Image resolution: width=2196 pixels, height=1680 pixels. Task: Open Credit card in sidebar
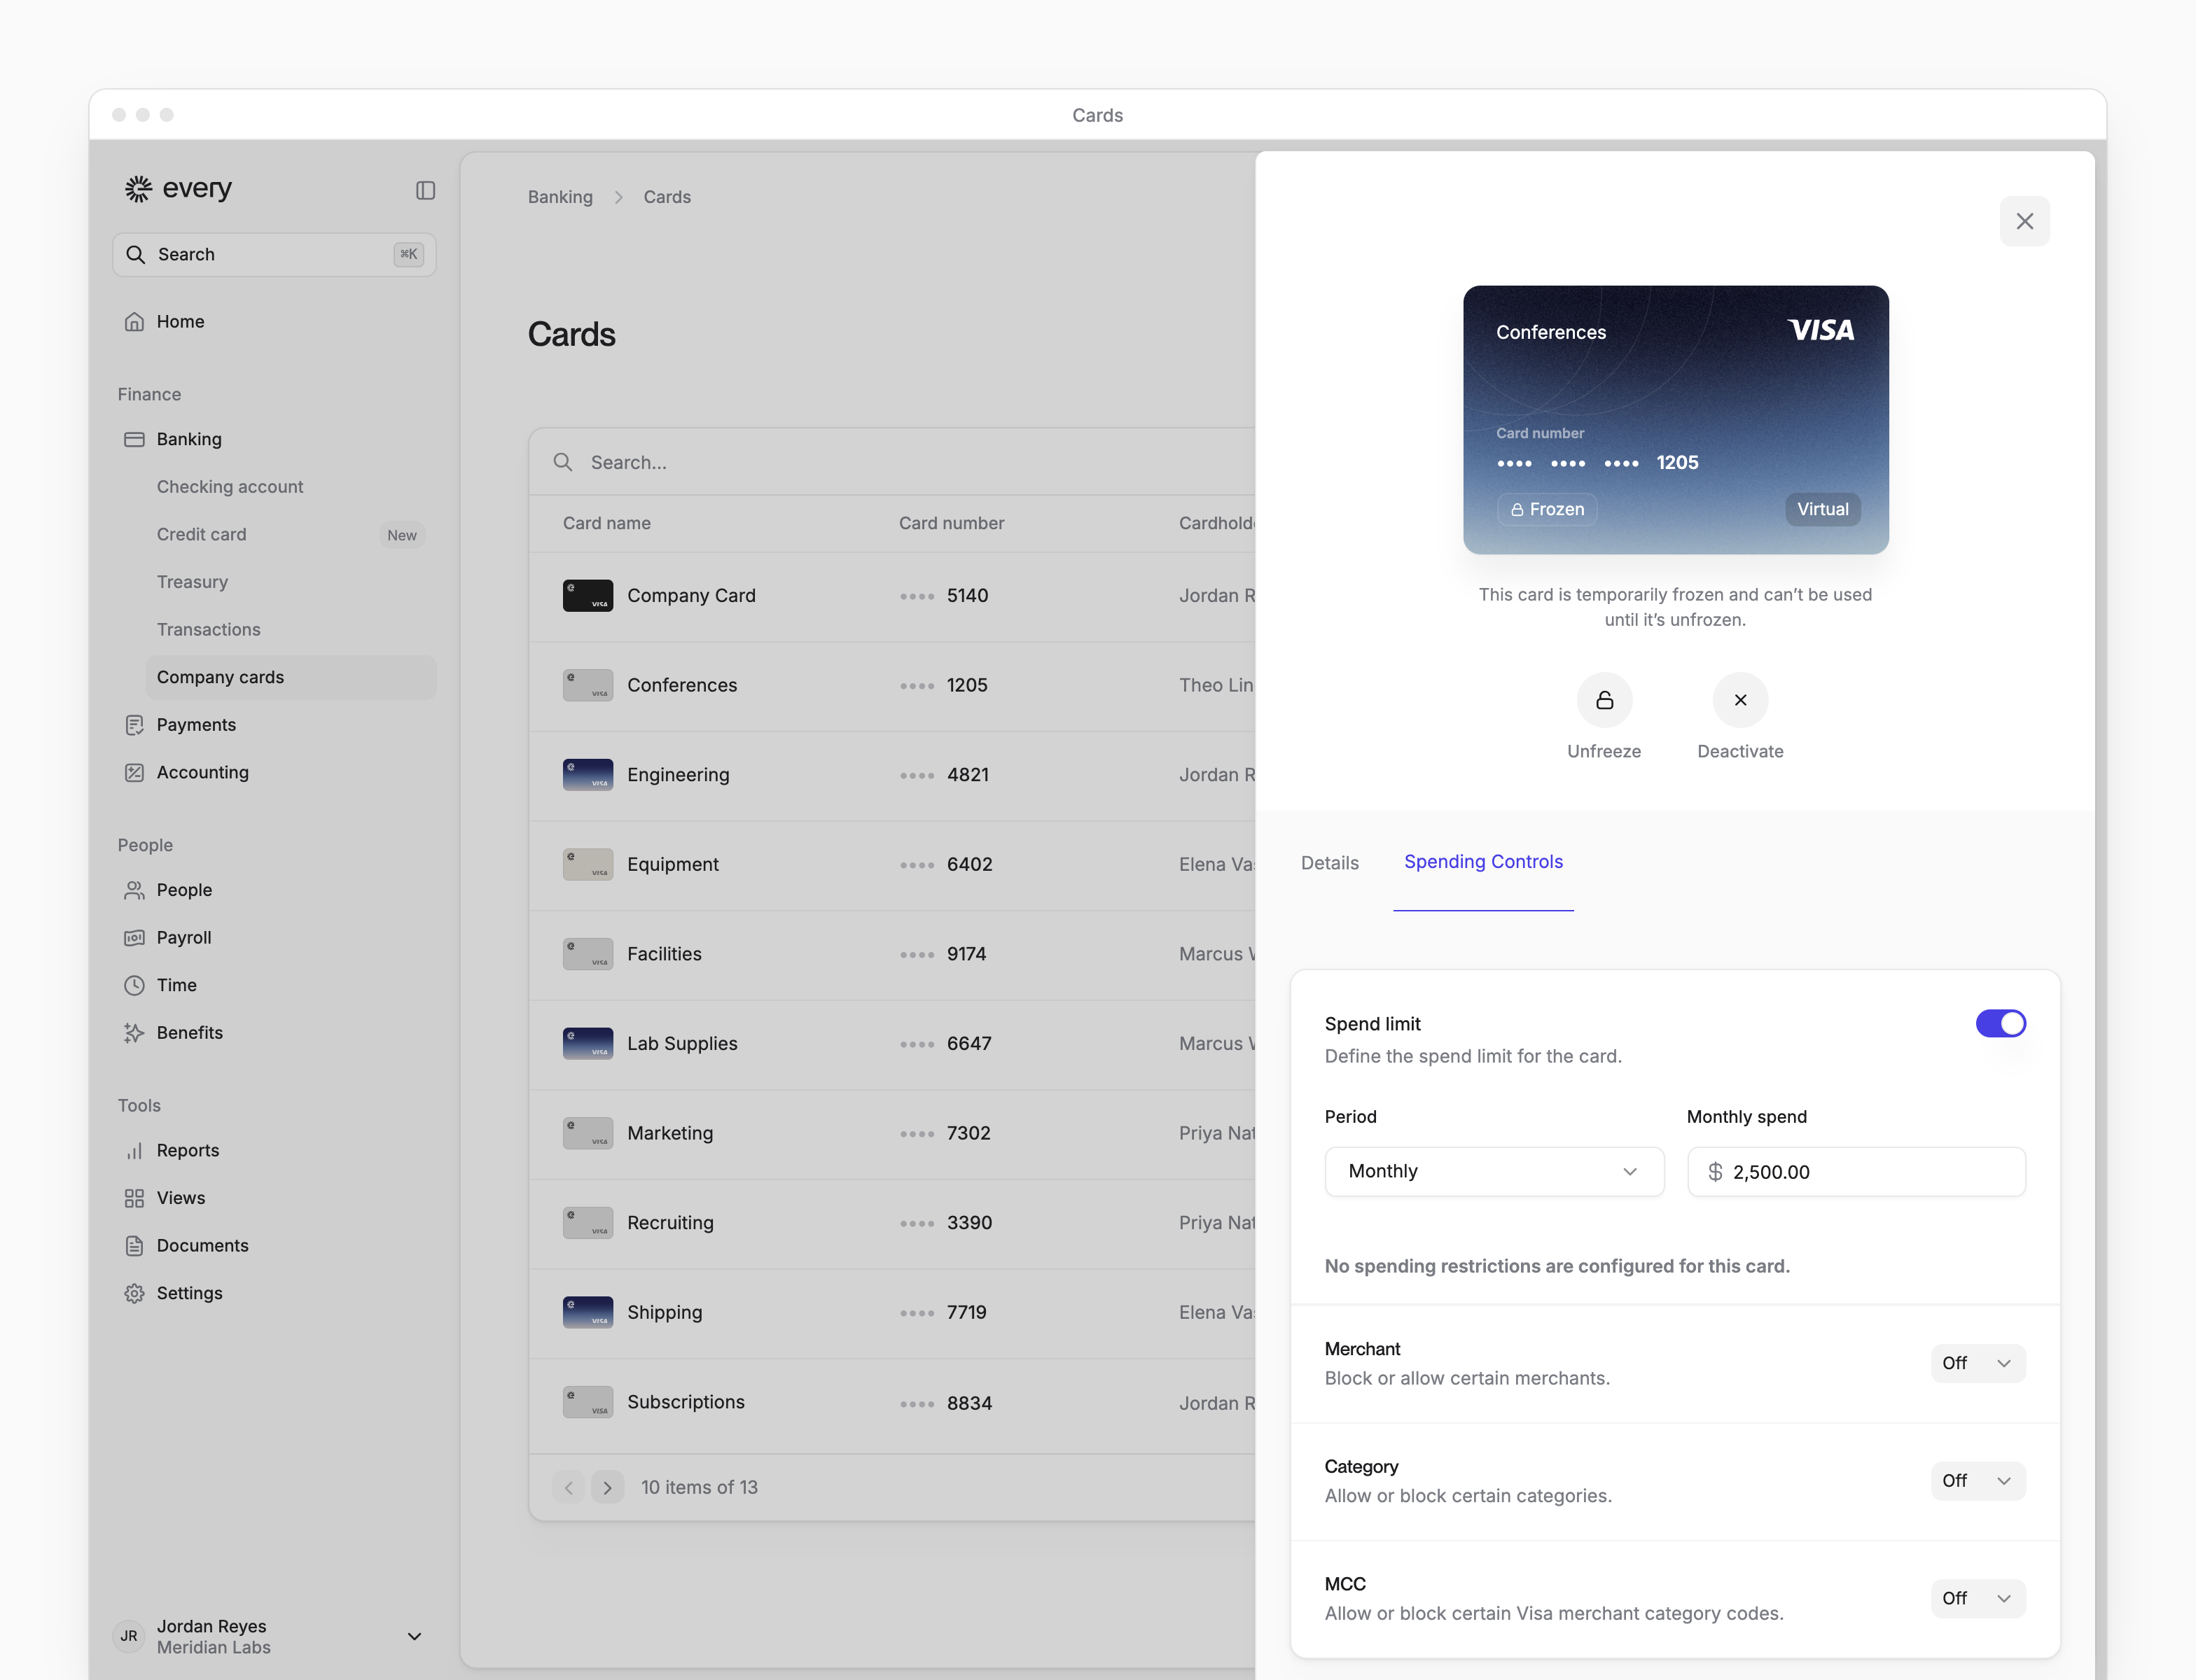coord(290,534)
